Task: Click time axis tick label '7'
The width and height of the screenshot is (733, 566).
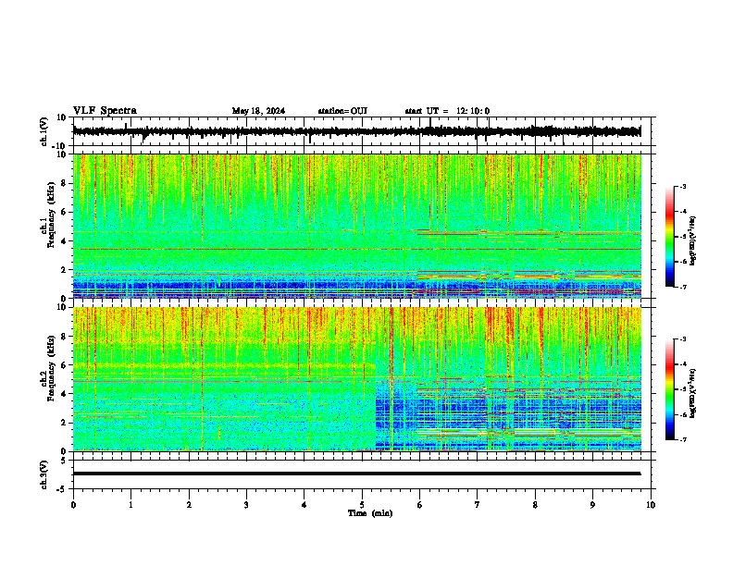Action: point(478,505)
